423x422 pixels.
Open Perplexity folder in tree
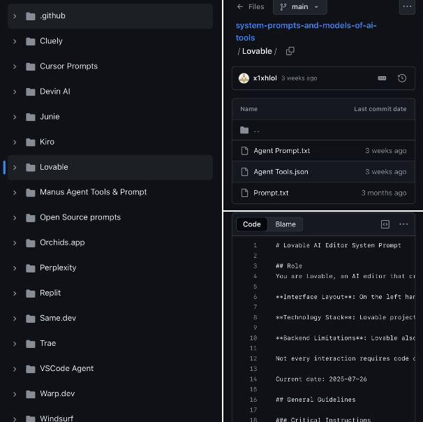pyautogui.click(x=58, y=268)
